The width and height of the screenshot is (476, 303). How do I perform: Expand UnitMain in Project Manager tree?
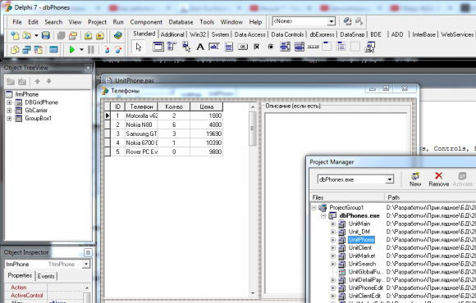[x=333, y=224]
